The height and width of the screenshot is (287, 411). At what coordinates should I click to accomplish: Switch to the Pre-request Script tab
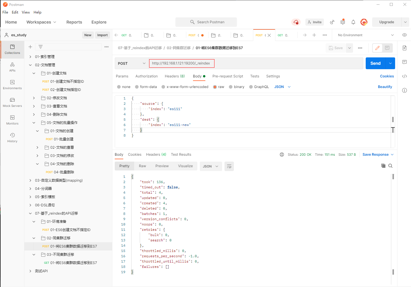(x=227, y=76)
